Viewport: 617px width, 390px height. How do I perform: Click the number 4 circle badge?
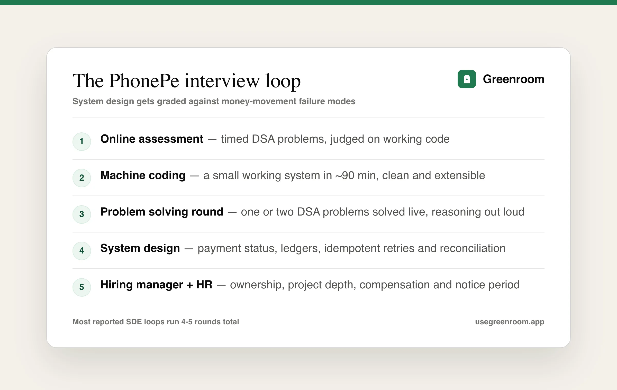[81, 251]
